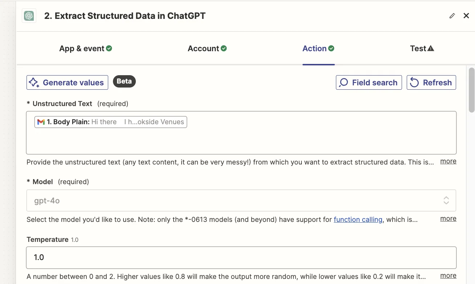Click the vertical scrollbar thumb
The width and height of the screenshot is (475, 284).
click(x=472, y=90)
